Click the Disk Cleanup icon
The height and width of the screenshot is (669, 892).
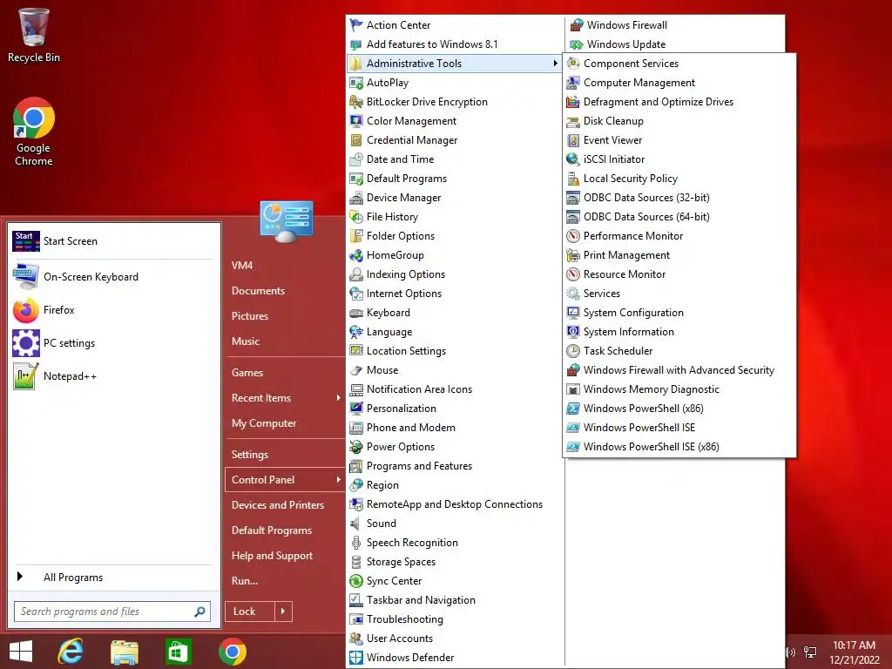coord(573,121)
